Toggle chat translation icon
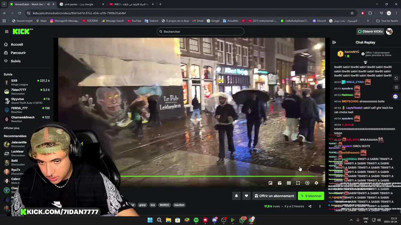The width and height of the screenshot is (401, 225). [396, 78]
